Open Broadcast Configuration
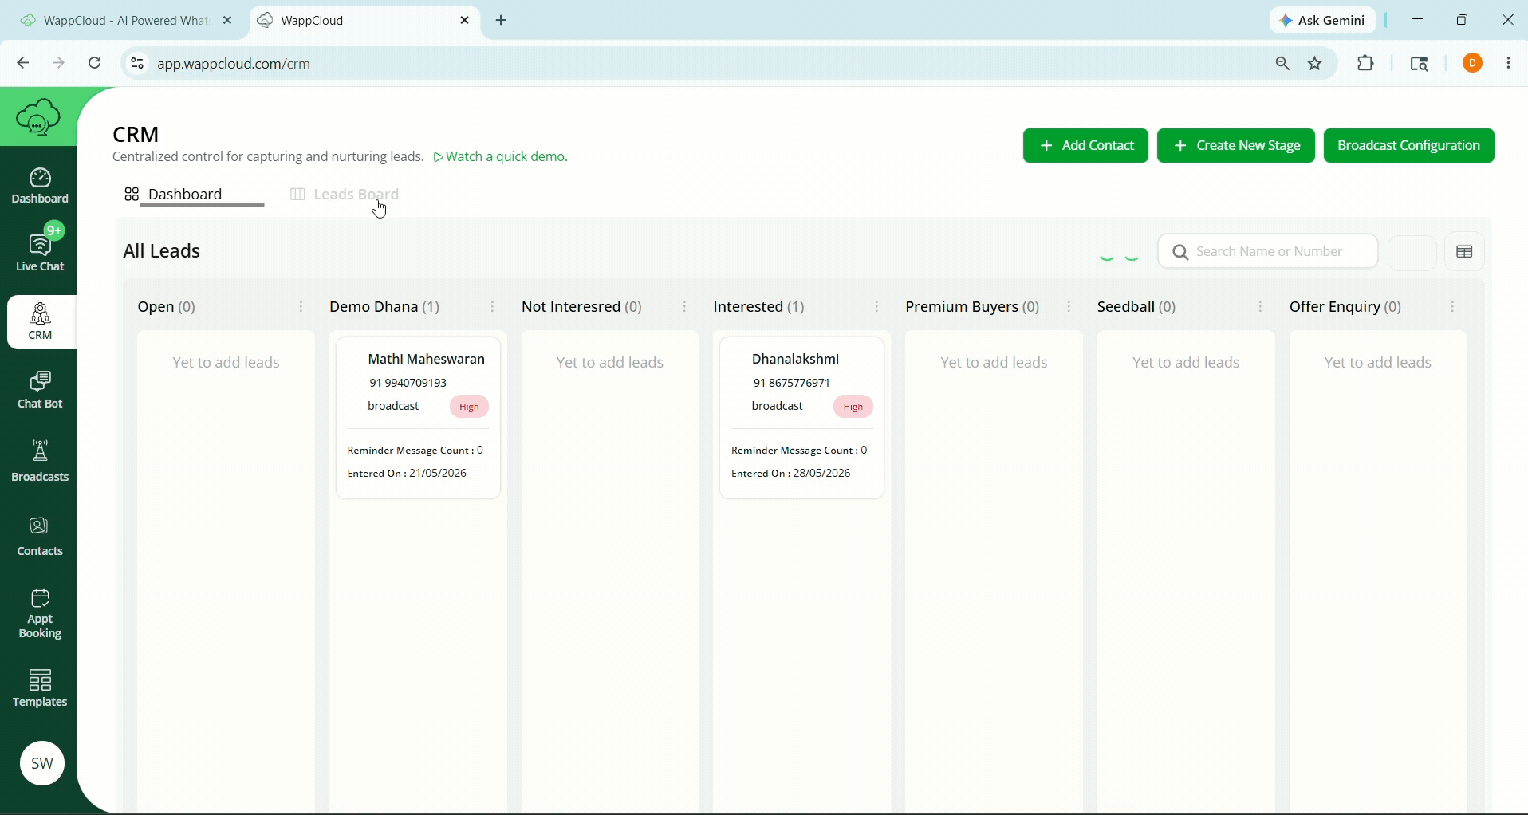The width and height of the screenshot is (1528, 815). point(1409,146)
